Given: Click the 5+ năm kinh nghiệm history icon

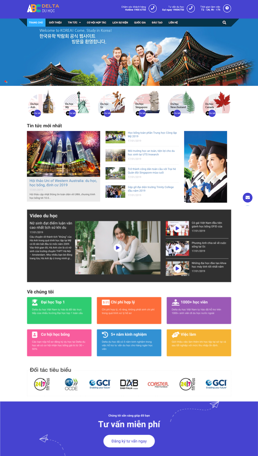Looking at the screenshot, I should [105, 335].
